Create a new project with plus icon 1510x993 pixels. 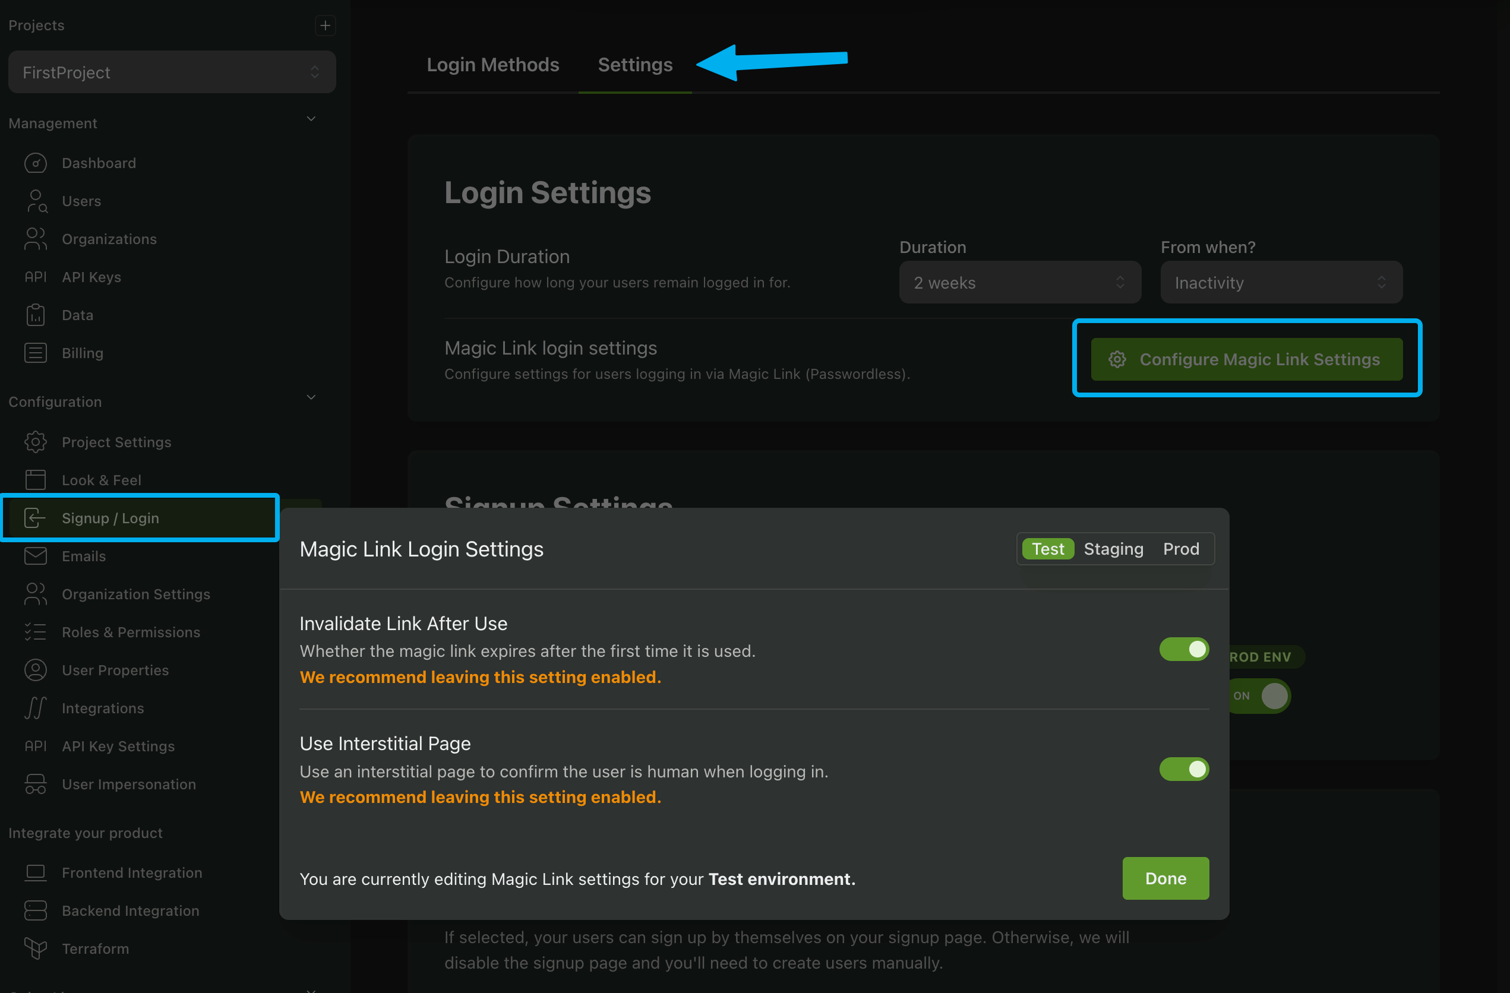325,25
